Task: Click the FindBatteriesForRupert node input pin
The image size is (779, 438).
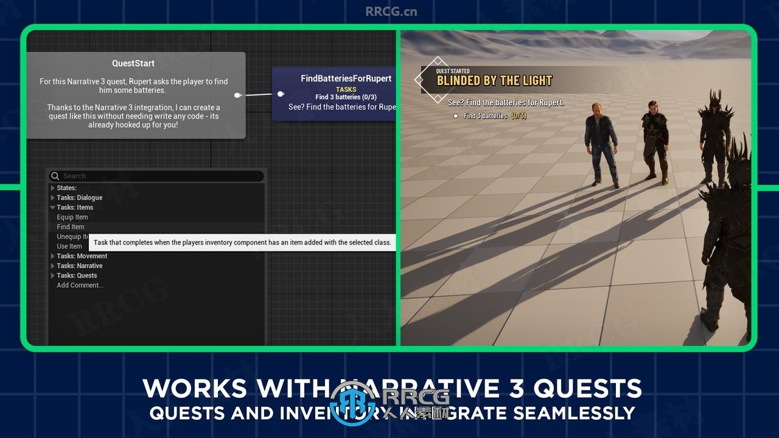Action: 281,94
